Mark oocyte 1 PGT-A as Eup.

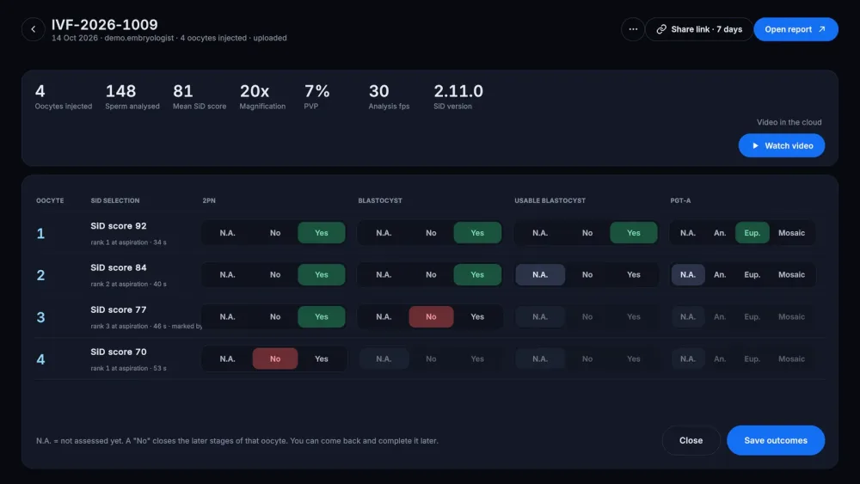coord(752,233)
